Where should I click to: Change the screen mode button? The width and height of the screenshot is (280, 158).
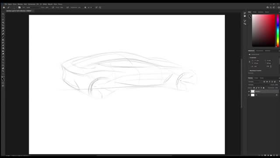(x=3, y=86)
